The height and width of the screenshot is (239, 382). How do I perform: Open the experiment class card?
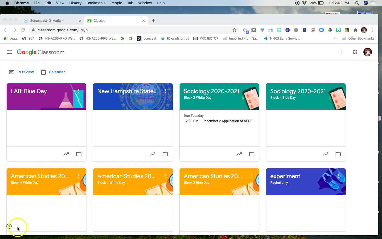285,176
